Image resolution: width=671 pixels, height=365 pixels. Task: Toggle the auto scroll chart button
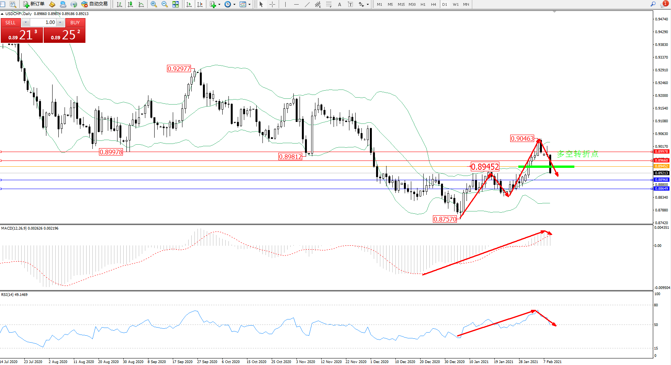[189, 4]
